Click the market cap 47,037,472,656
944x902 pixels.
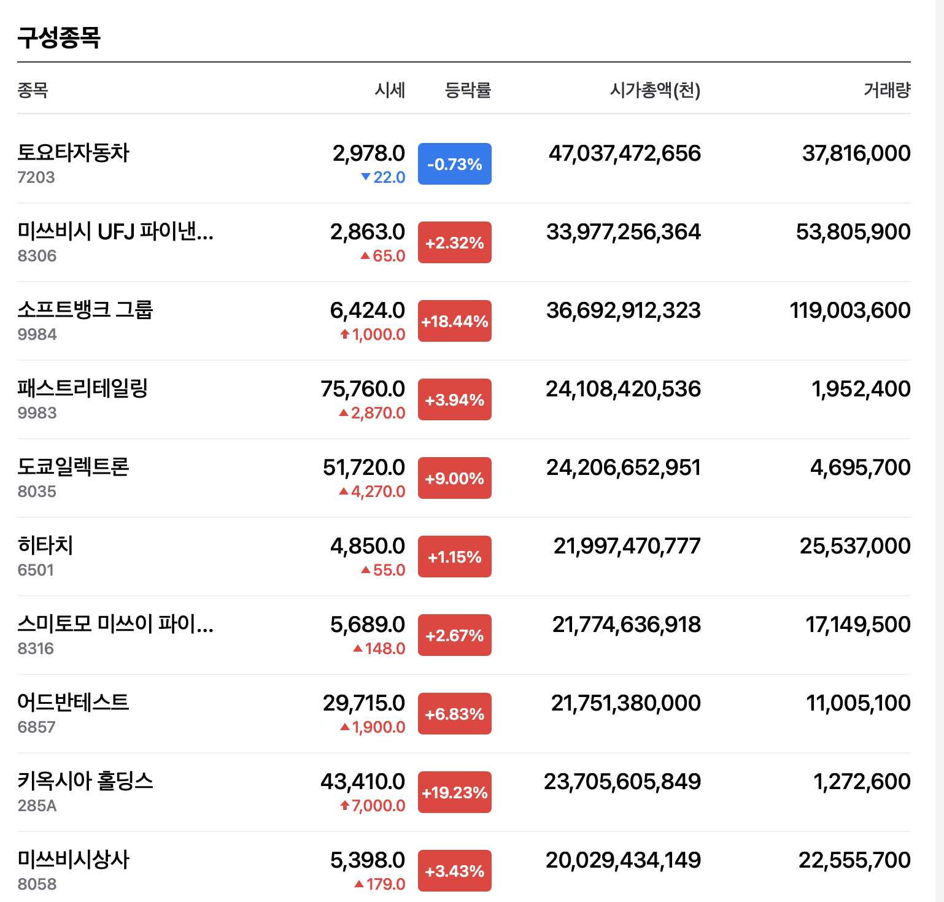625,153
